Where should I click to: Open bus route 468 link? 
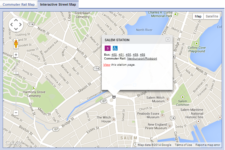coord(142,55)
